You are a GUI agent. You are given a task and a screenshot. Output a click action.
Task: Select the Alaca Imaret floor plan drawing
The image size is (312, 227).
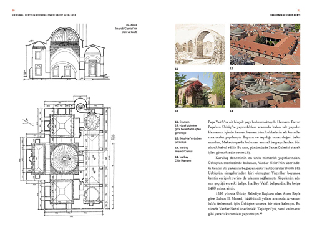click(67, 157)
